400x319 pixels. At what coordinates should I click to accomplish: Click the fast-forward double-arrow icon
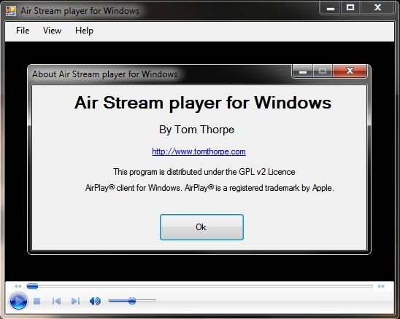click(x=381, y=286)
